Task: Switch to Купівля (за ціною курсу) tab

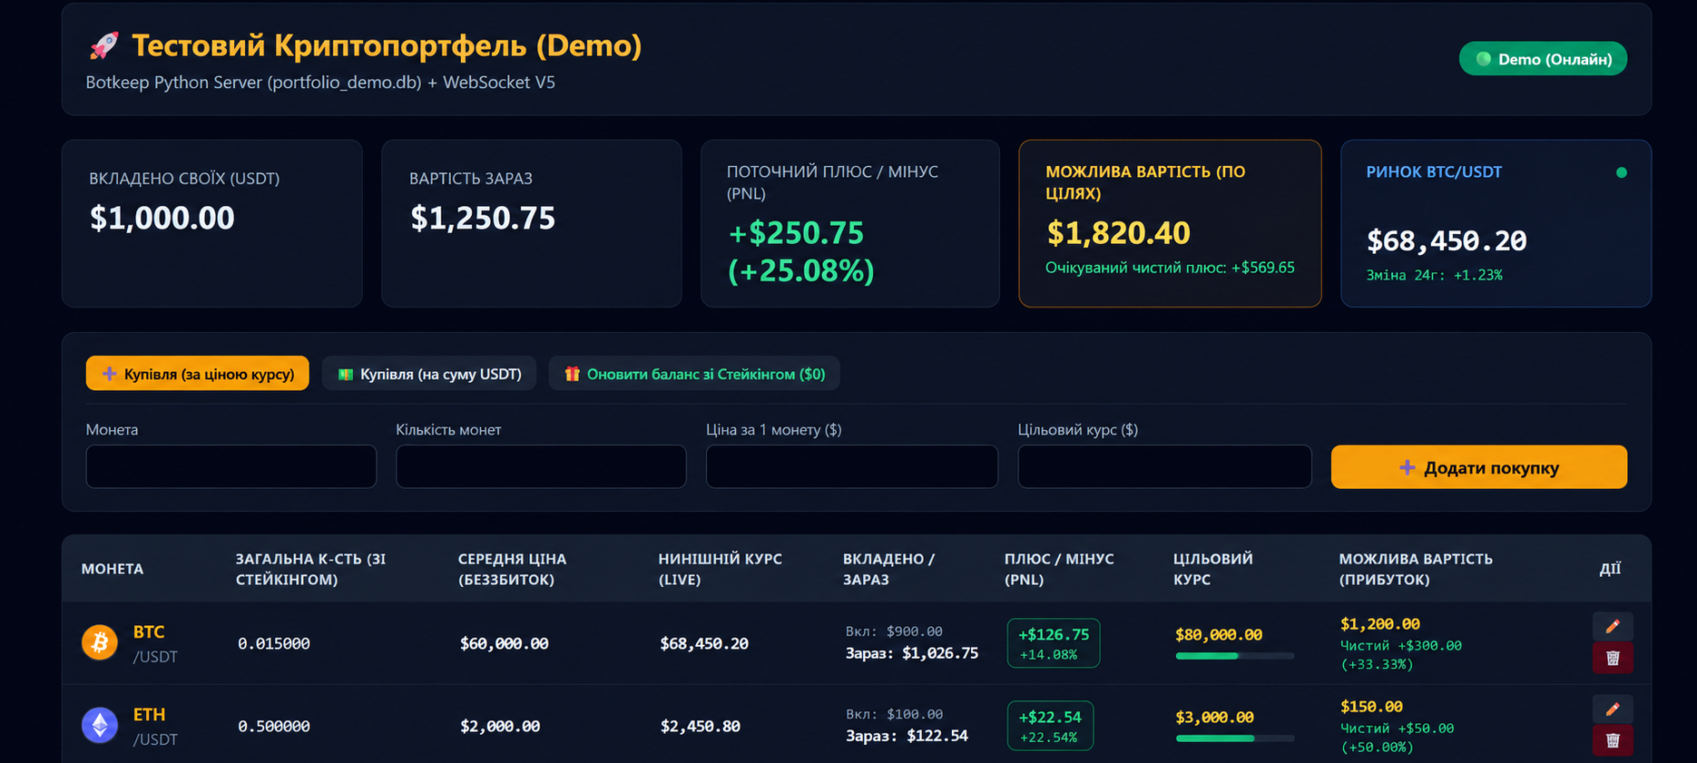Action: [197, 374]
